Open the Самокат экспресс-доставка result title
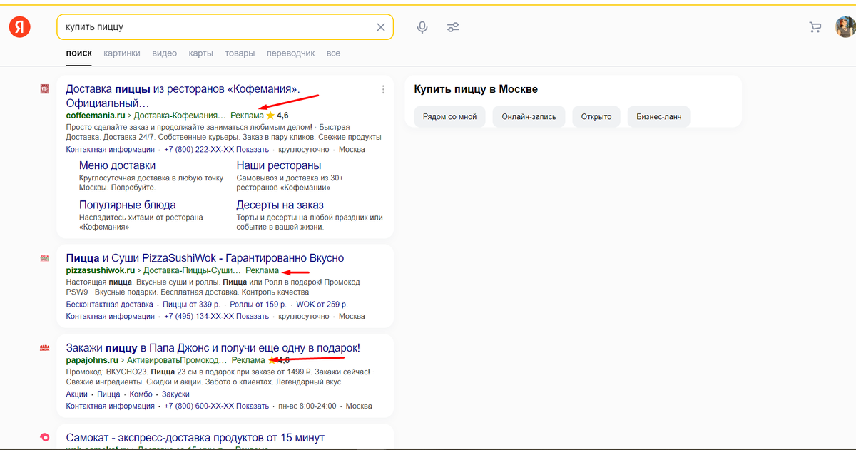The height and width of the screenshot is (450, 856). [195, 437]
